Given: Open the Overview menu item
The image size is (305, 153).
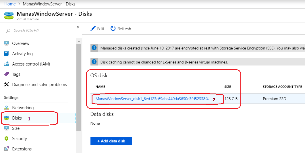Looking at the screenshot, I should pos(21,43).
